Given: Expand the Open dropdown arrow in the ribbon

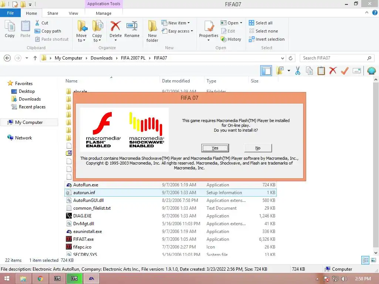Looking at the screenshot, I should (241, 23).
